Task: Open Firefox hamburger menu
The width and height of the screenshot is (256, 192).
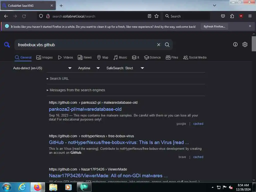Action: 250,16
